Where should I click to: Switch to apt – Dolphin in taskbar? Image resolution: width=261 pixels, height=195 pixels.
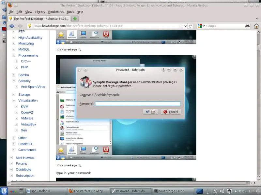pyautogui.click(x=46, y=191)
